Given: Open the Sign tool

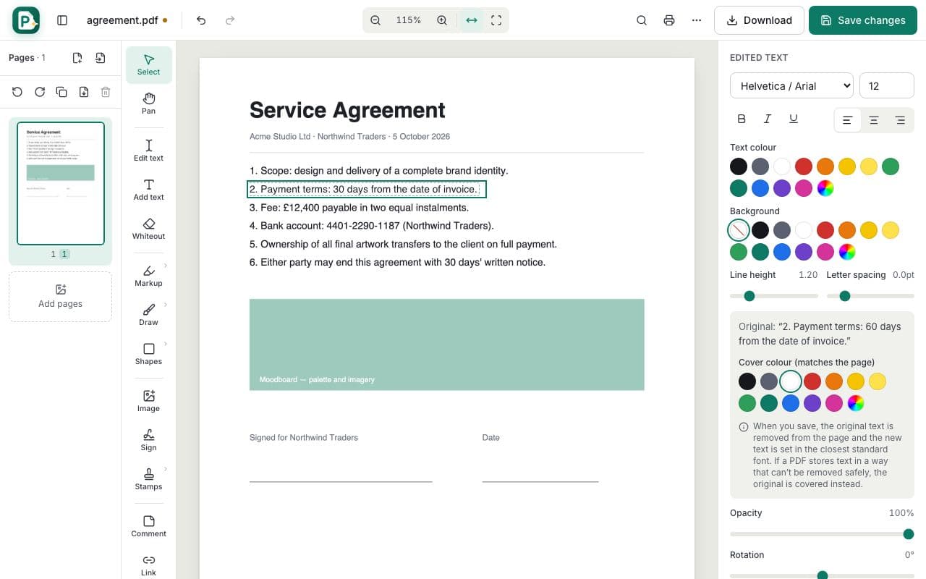Looking at the screenshot, I should [148, 440].
